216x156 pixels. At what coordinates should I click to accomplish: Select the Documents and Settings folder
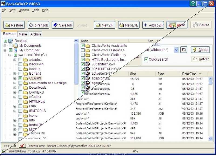[48, 83]
